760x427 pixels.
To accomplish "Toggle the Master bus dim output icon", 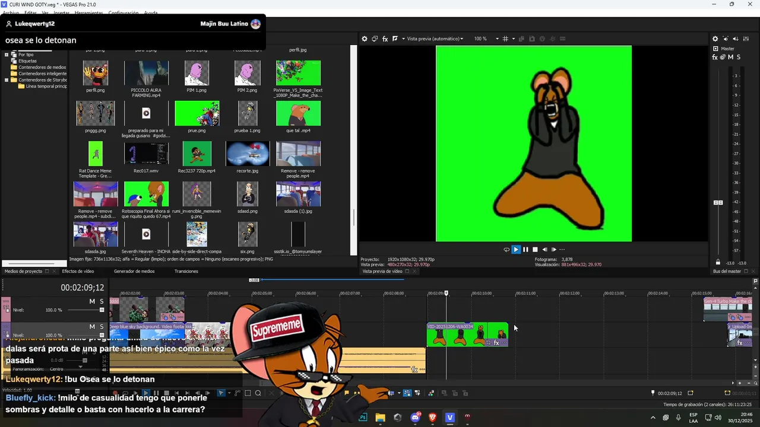I will 736,39.
